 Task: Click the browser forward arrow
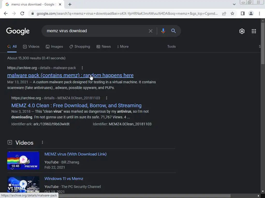point(14,13)
